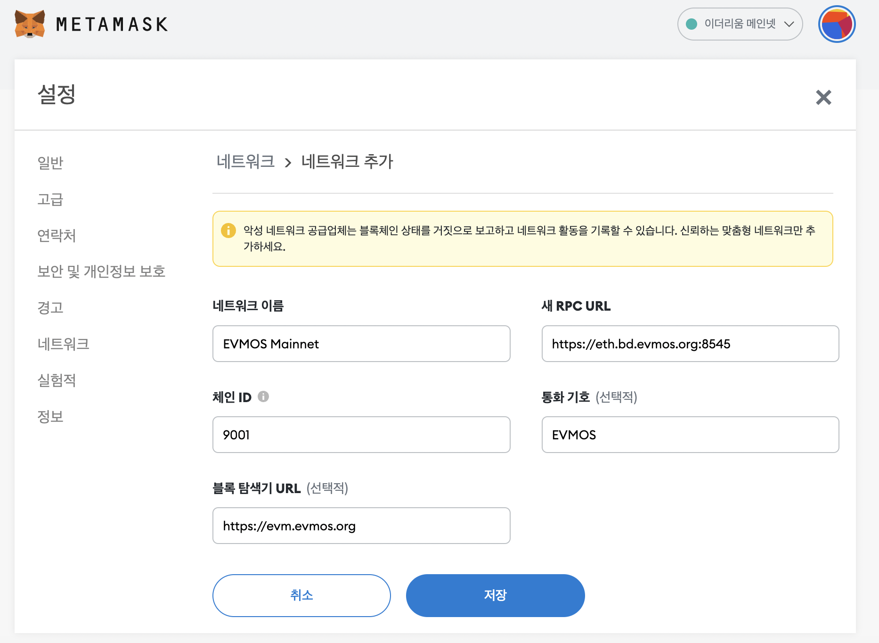Click the 새 RPC URL input field
Image resolution: width=879 pixels, height=643 pixels.
690,344
